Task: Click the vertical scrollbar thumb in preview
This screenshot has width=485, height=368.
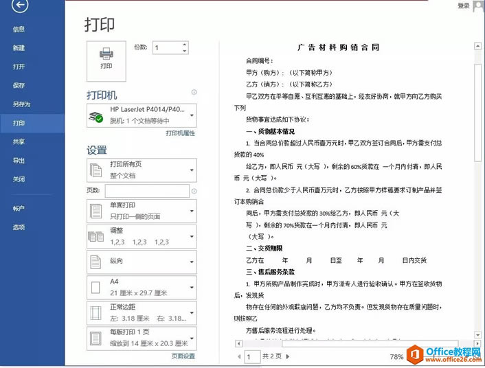Action: (478, 112)
